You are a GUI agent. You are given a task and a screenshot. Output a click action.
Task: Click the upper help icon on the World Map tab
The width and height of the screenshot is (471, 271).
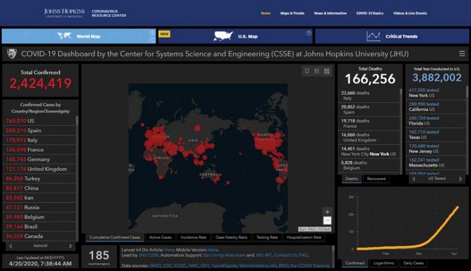click(152, 32)
